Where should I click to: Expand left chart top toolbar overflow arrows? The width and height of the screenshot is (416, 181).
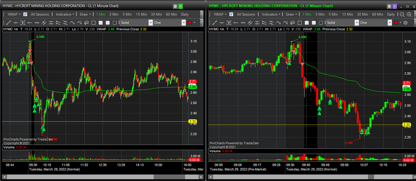click(x=202, y=14)
